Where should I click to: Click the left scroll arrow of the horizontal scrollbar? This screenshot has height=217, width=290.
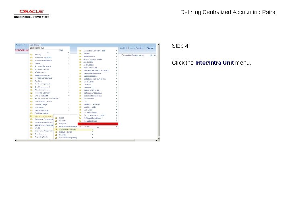pyautogui.click(x=16, y=140)
